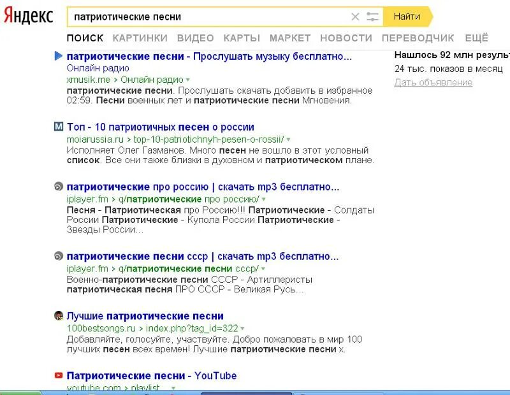
Task: Expand dropdown arrow after 'песни ссср/' URL
Action: (263, 269)
